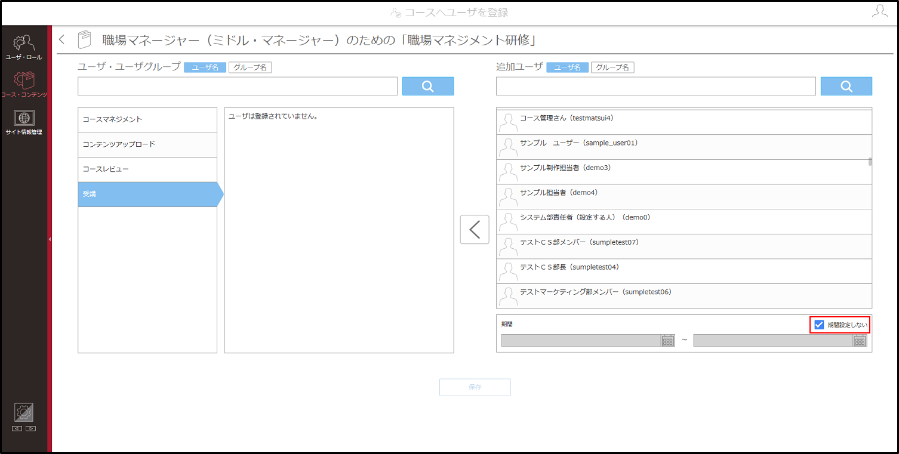Open the end date calendar picker
The height and width of the screenshot is (454, 899).
[860, 341]
